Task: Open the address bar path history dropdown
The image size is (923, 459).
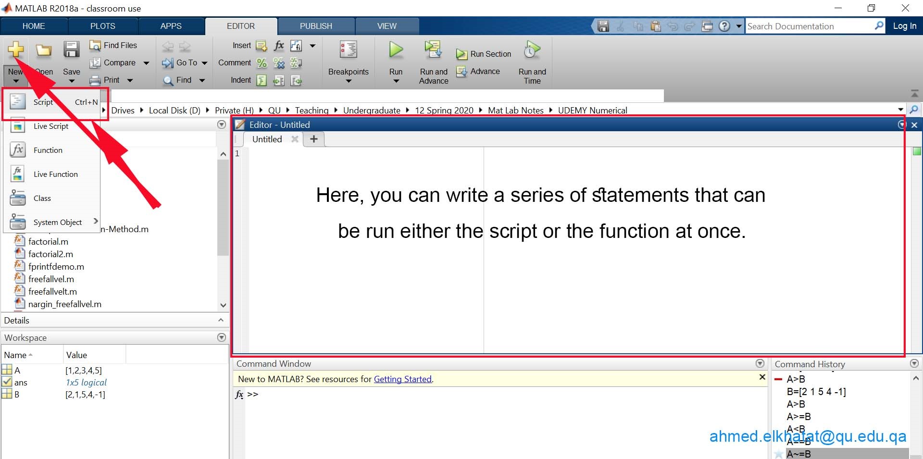Action: (x=900, y=110)
